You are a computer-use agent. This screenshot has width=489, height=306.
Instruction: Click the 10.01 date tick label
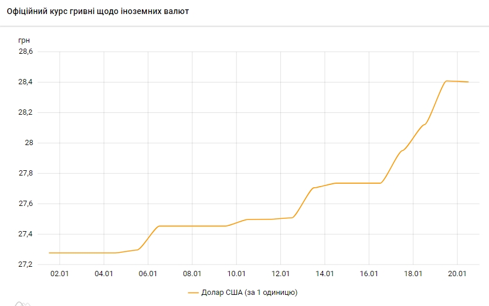click(x=236, y=273)
